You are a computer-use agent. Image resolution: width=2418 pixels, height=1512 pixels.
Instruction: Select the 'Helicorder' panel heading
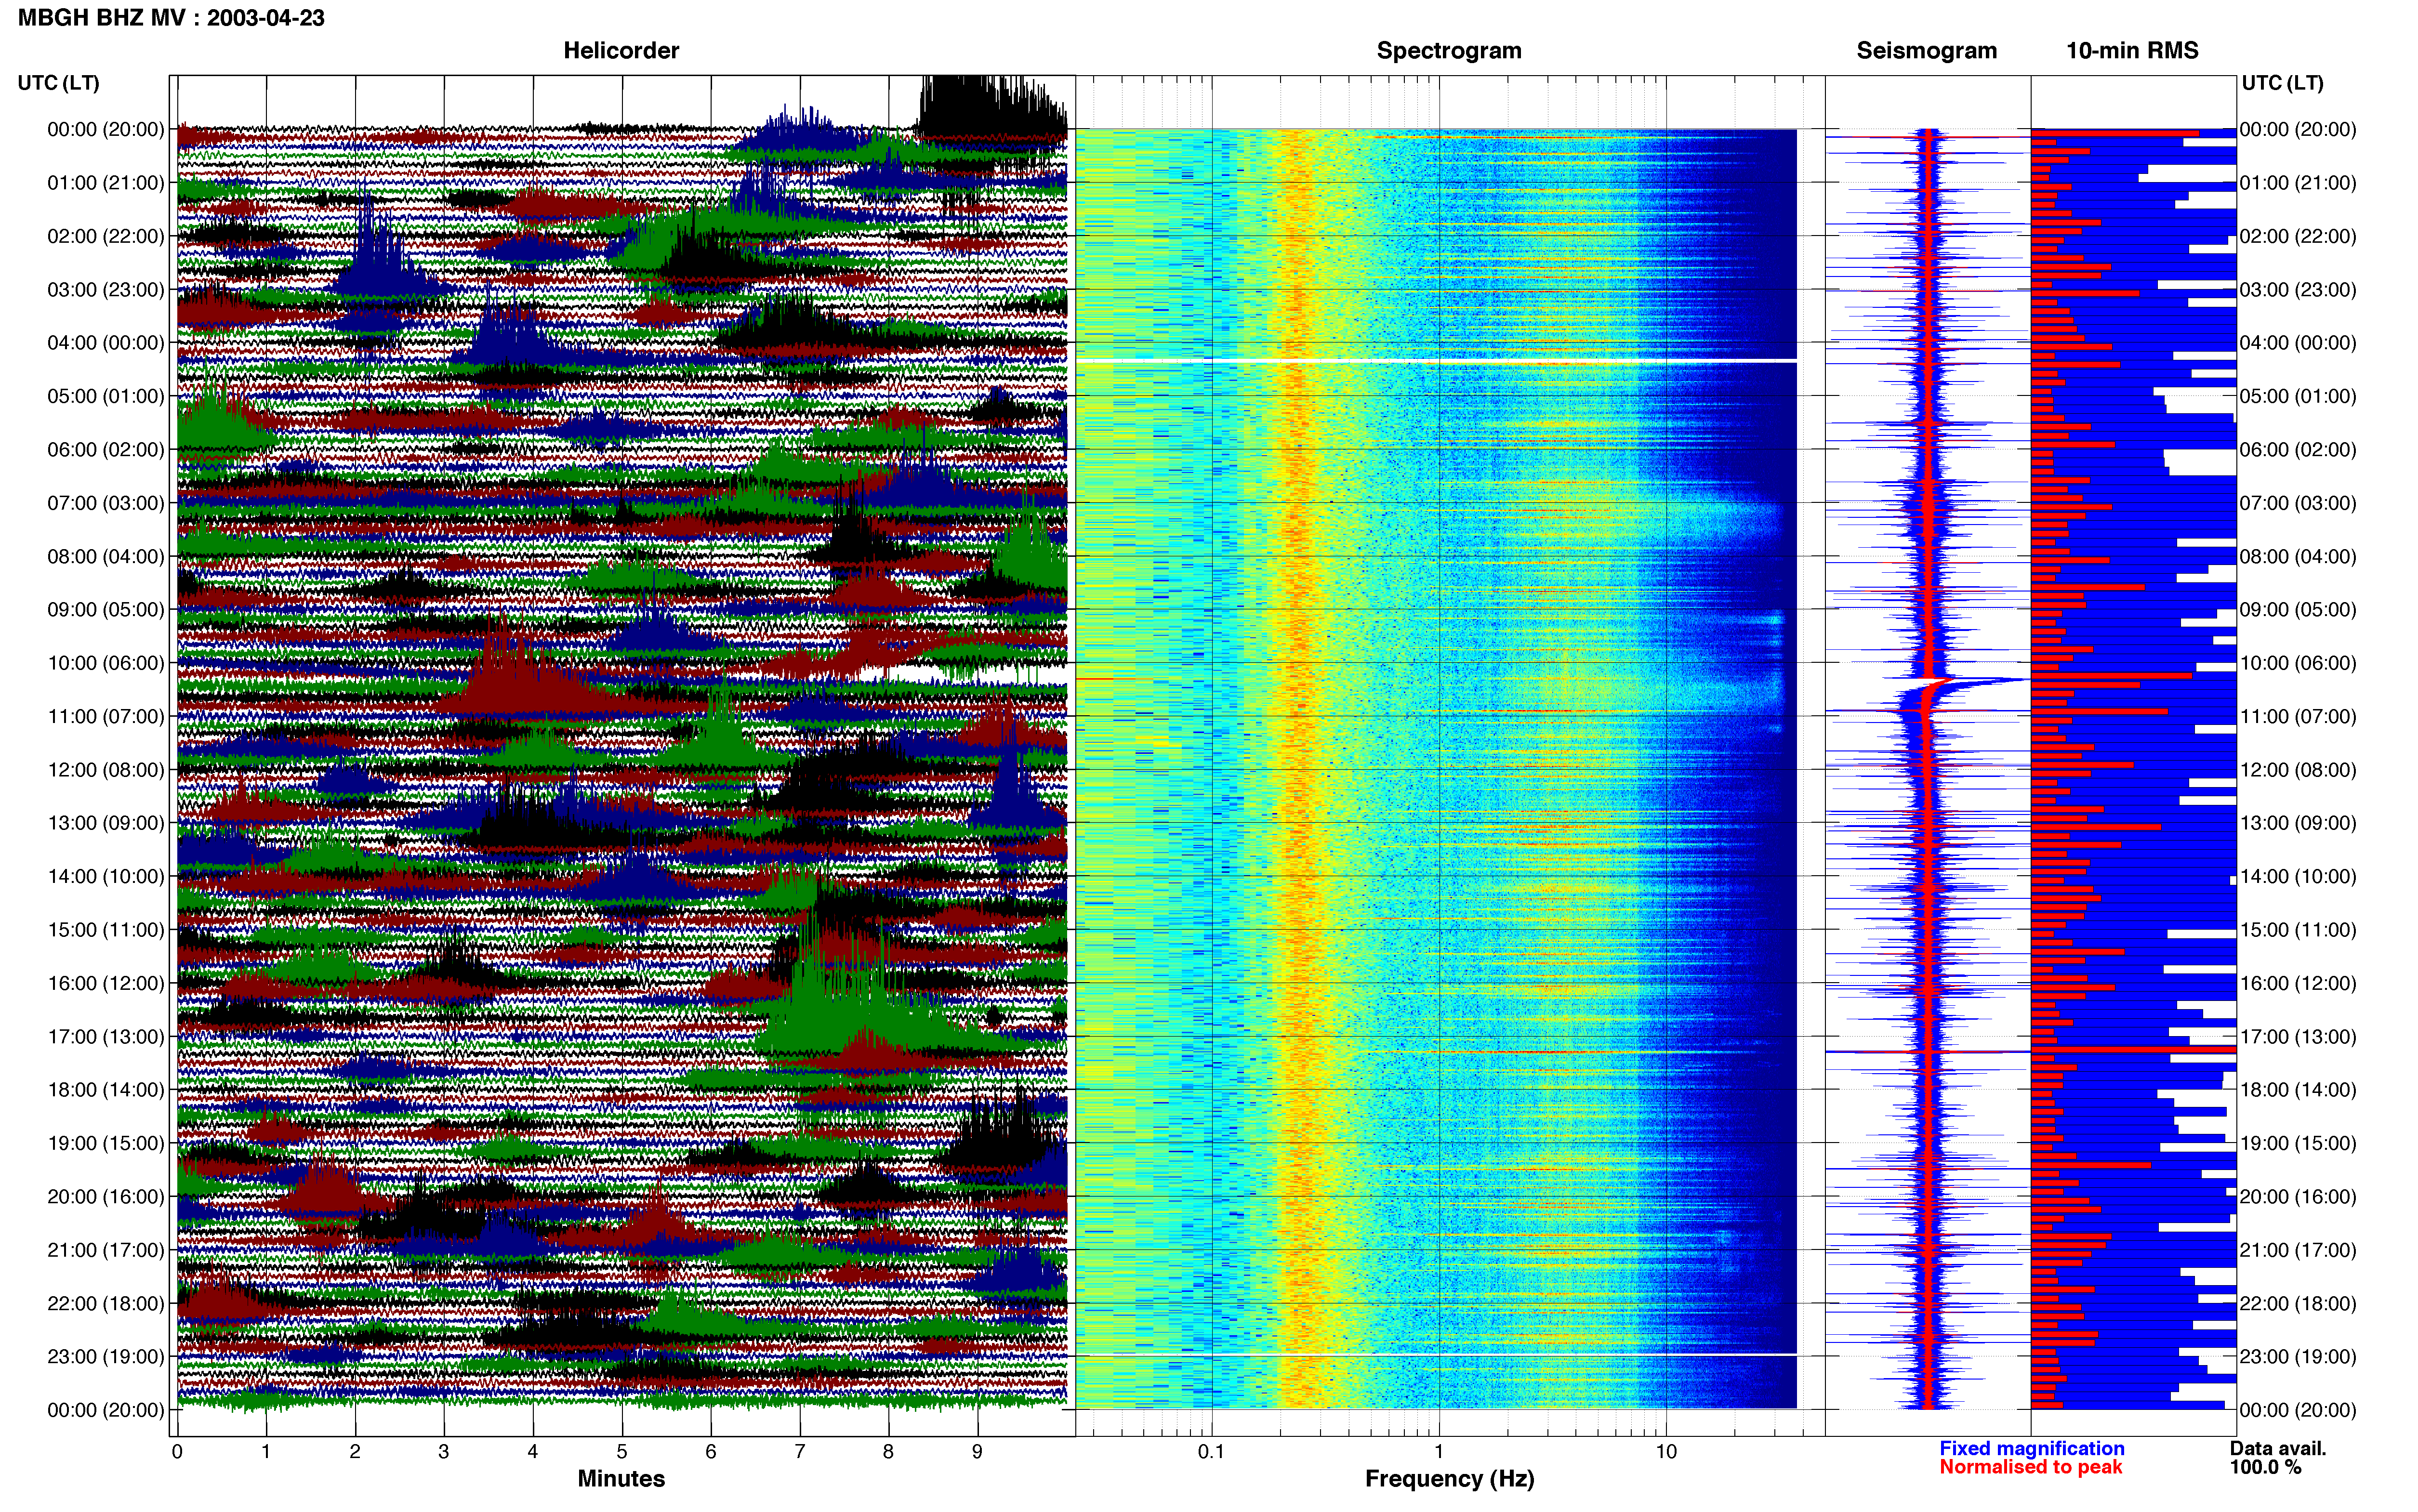coord(621,51)
